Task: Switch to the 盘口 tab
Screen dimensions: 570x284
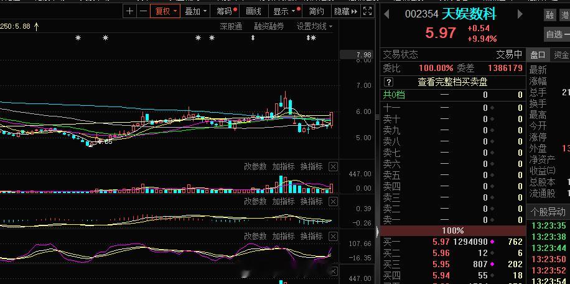Action: pyautogui.click(x=538, y=55)
